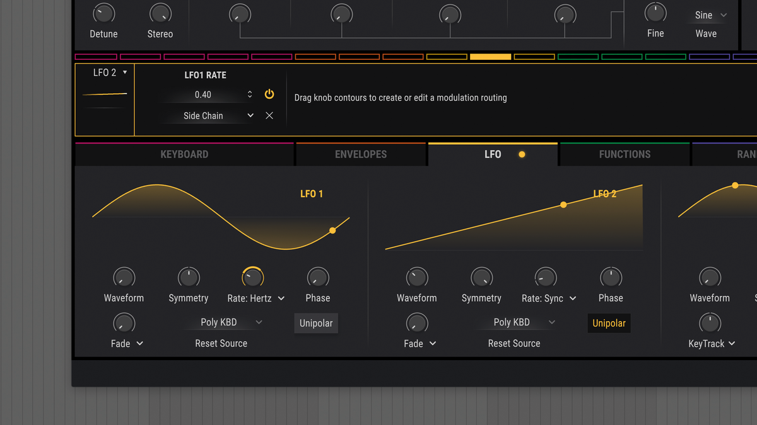Click LFO 1's Fade knob

124,323
